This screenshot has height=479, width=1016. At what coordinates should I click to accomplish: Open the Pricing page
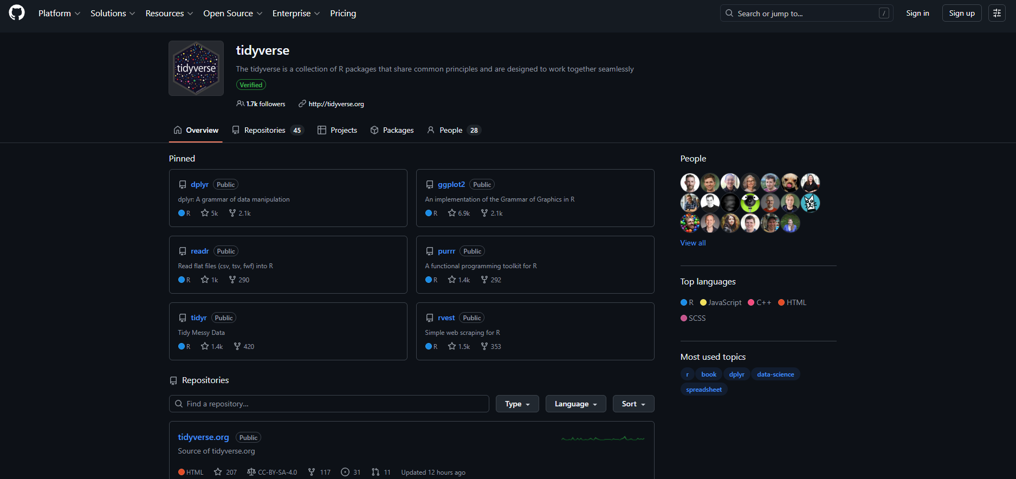coord(343,13)
